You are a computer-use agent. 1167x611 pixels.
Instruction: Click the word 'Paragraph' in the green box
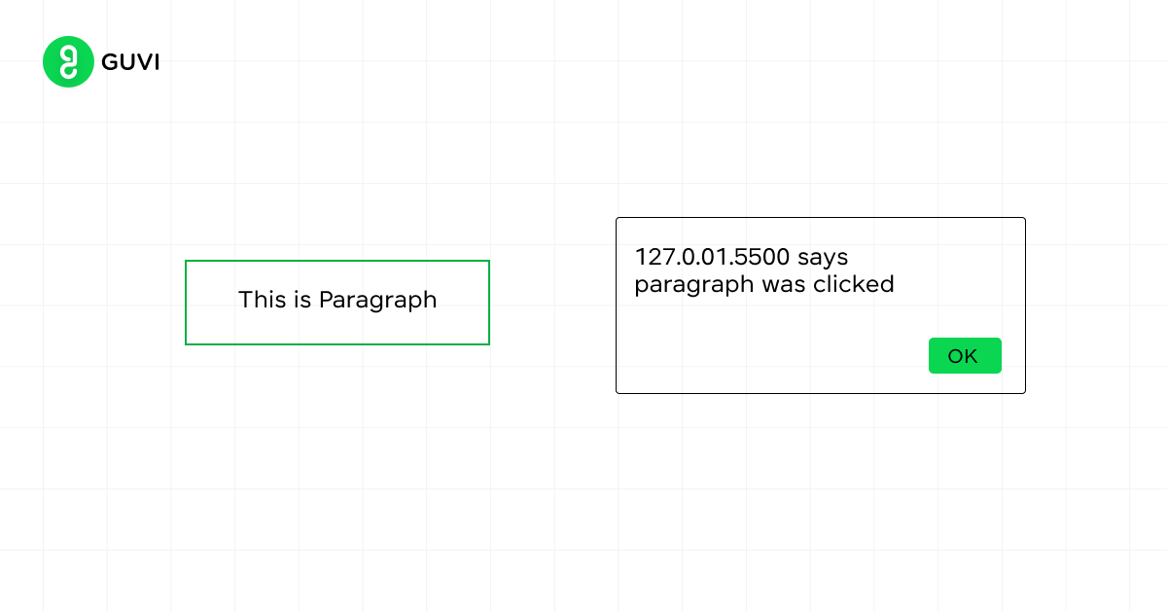[x=378, y=301]
